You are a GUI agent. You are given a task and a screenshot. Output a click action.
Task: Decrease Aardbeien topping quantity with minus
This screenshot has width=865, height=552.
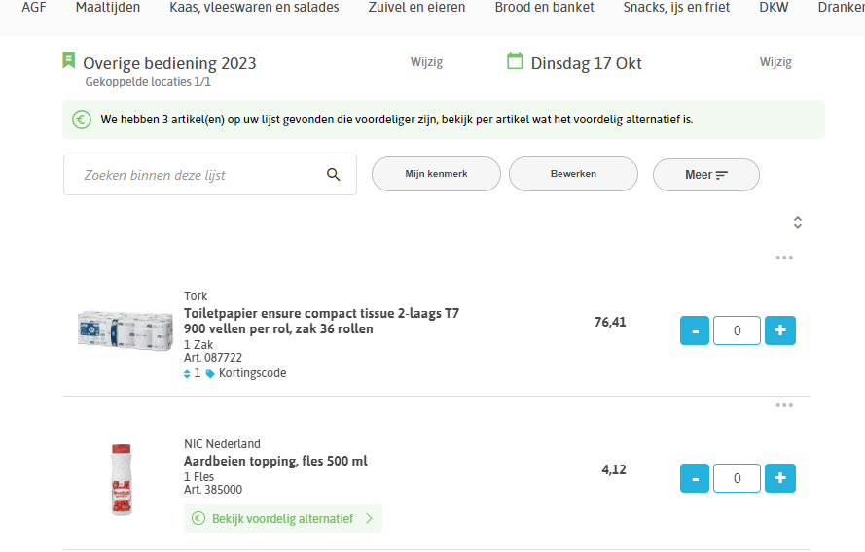[695, 478]
